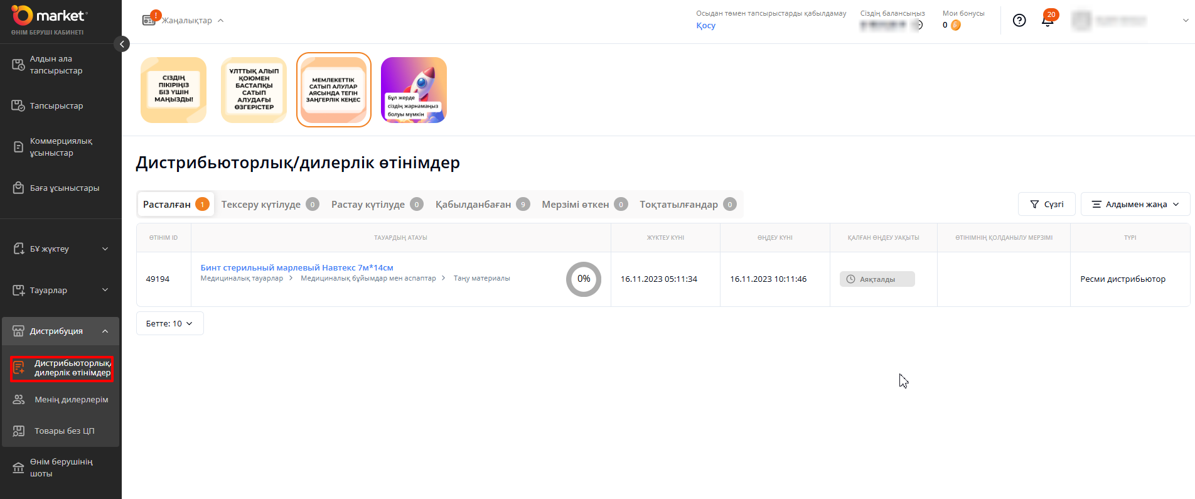Collapse the sidebar with the arrow button
This screenshot has width=1195, height=499.
pos(122,43)
